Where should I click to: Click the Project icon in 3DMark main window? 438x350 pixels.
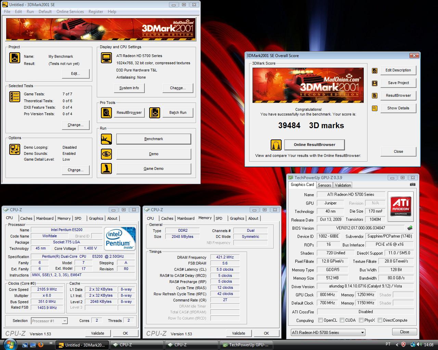point(14,57)
